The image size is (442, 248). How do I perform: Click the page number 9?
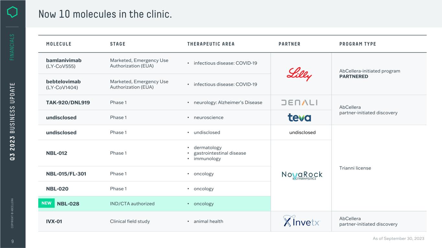12,241
